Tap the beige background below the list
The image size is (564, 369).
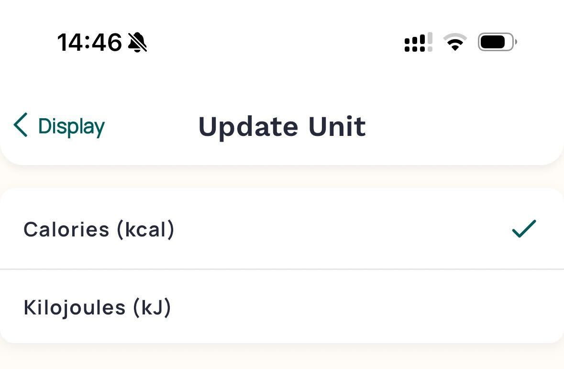282,357
